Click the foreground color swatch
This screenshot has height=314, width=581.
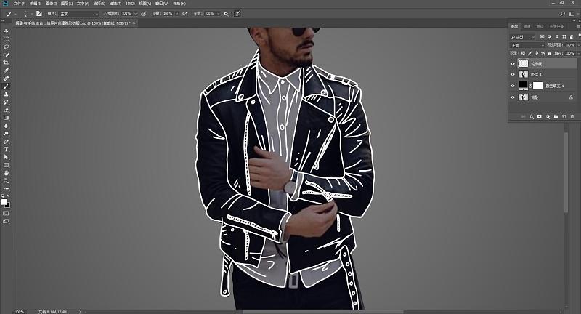tap(4, 201)
